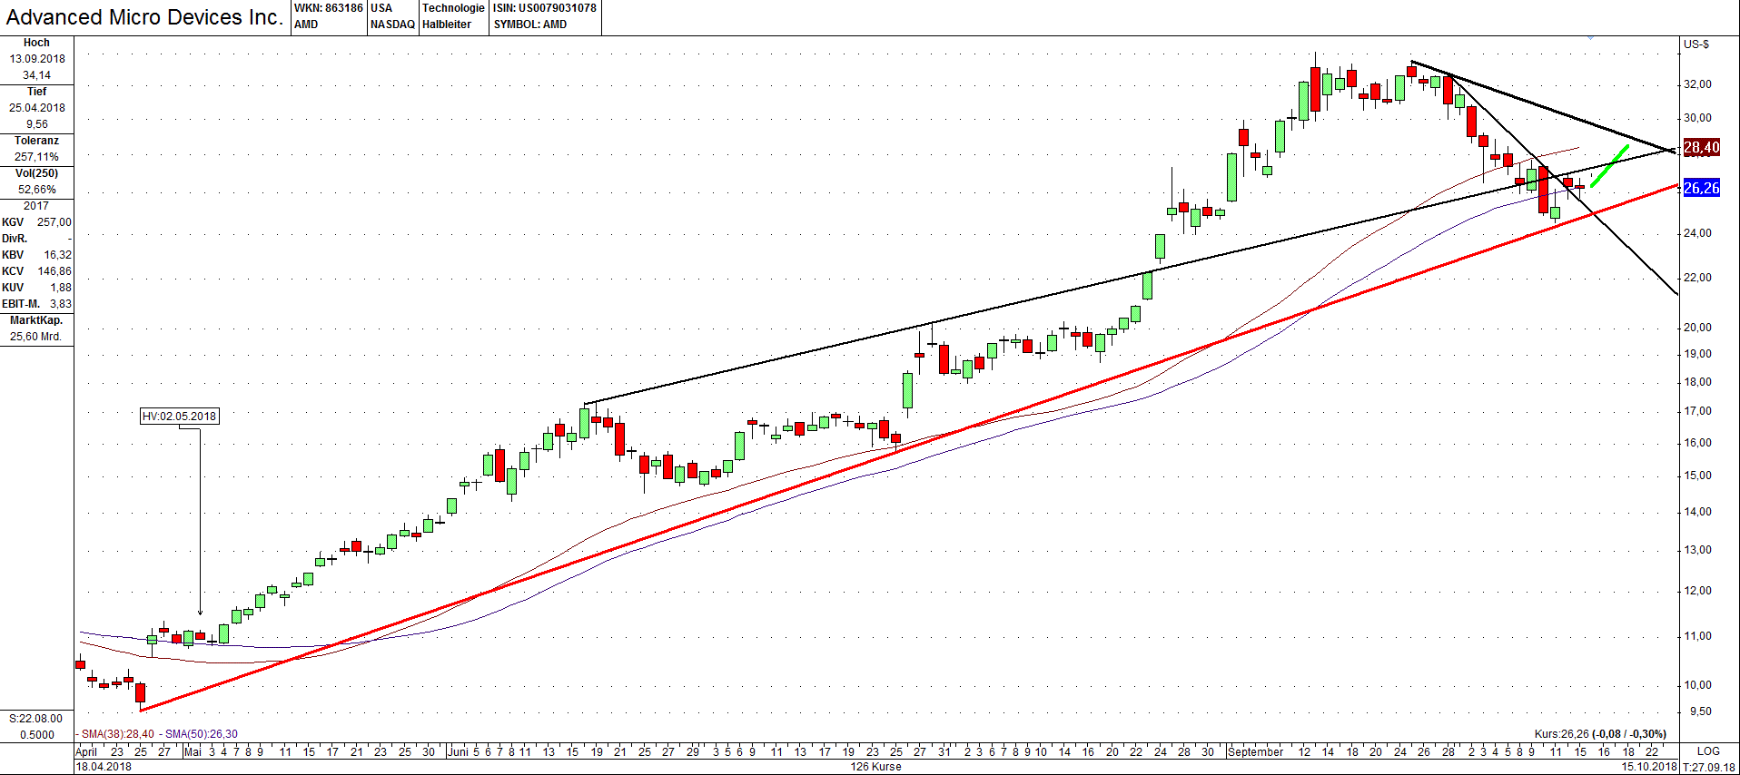Click the 'Hoch' heading in the side panel

pyautogui.click(x=36, y=43)
